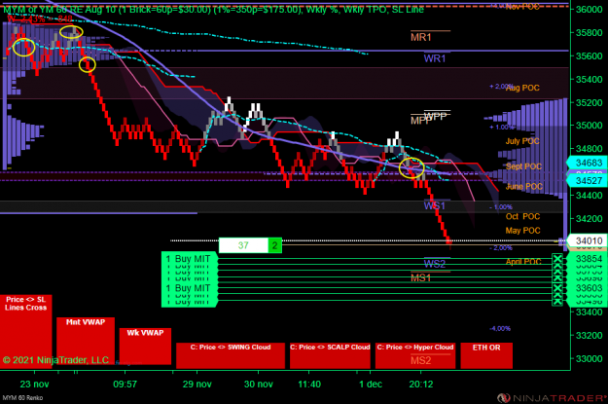Image resolution: width=608 pixels, height=404 pixels.
Task: Click the 36000 price axis label
Action: 589,10
